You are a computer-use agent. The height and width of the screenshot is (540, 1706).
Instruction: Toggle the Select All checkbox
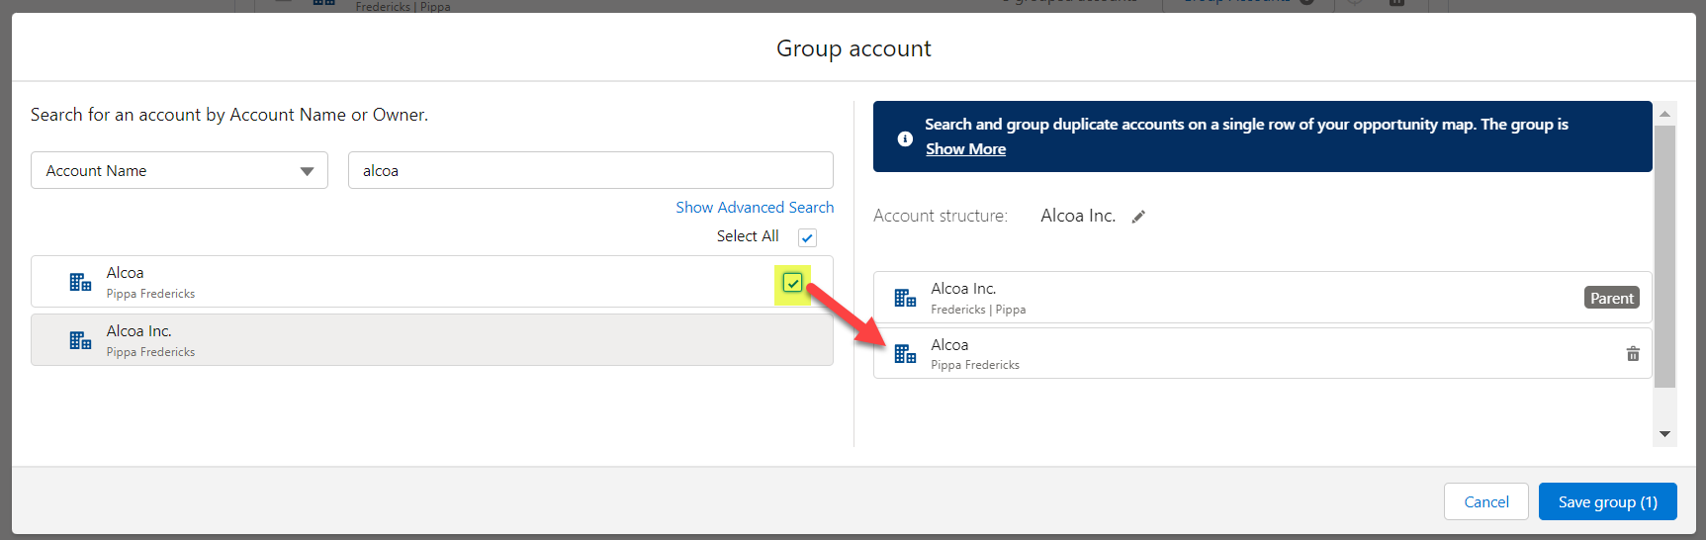807,237
